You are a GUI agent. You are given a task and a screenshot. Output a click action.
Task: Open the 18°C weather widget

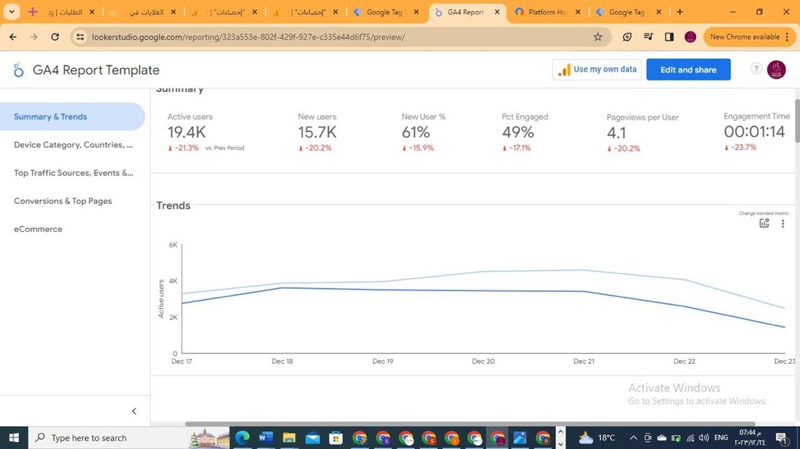(x=596, y=438)
